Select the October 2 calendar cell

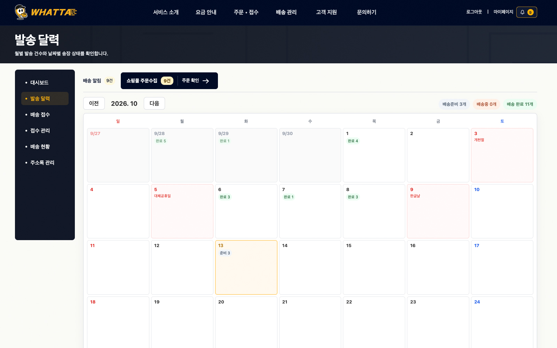pyautogui.click(x=438, y=155)
